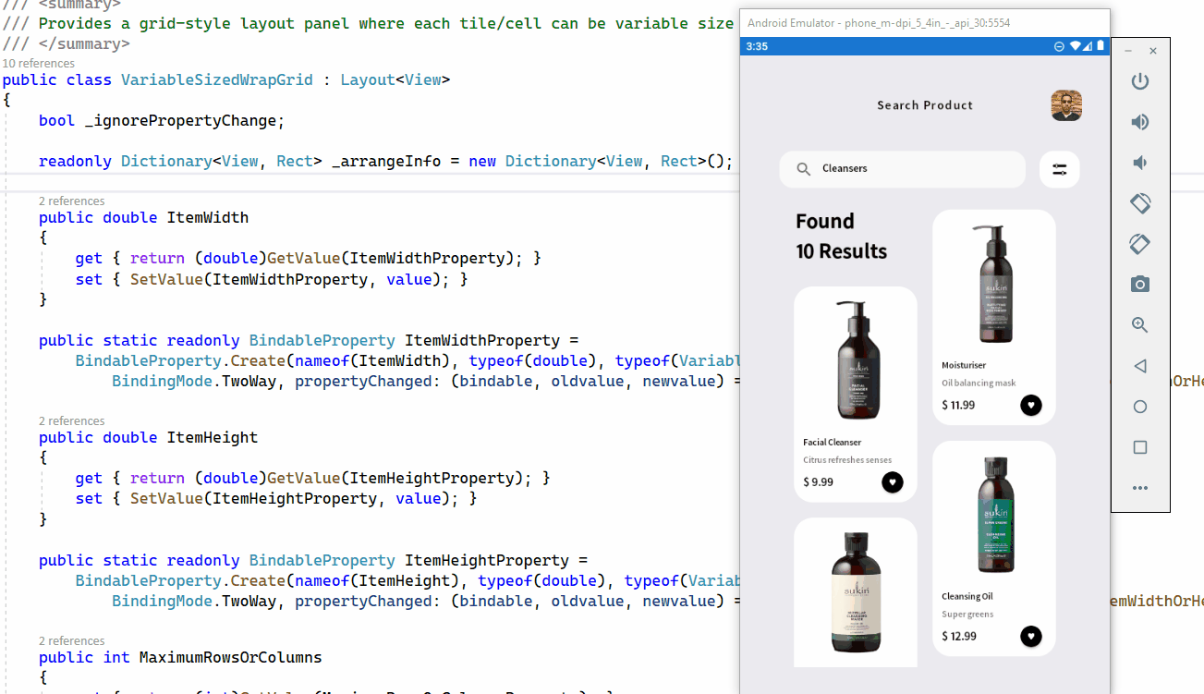The width and height of the screenshot is (1204, 694).
Task: Click the 'Found 10 Results' heading
Action: pyautogui.click(x=841, y=236)
